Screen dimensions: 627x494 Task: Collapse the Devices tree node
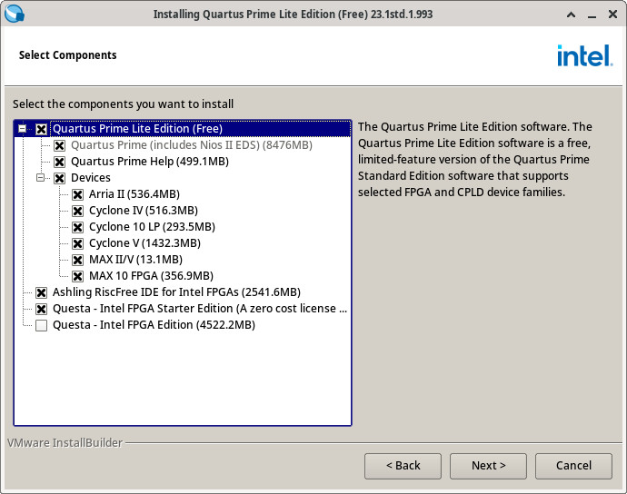click(x=40, y=177)
